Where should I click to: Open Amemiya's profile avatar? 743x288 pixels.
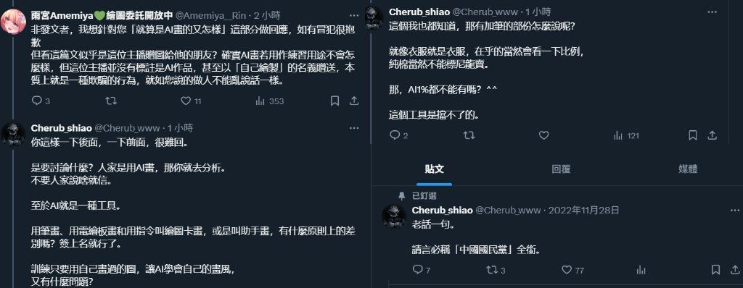coord(13,22)
